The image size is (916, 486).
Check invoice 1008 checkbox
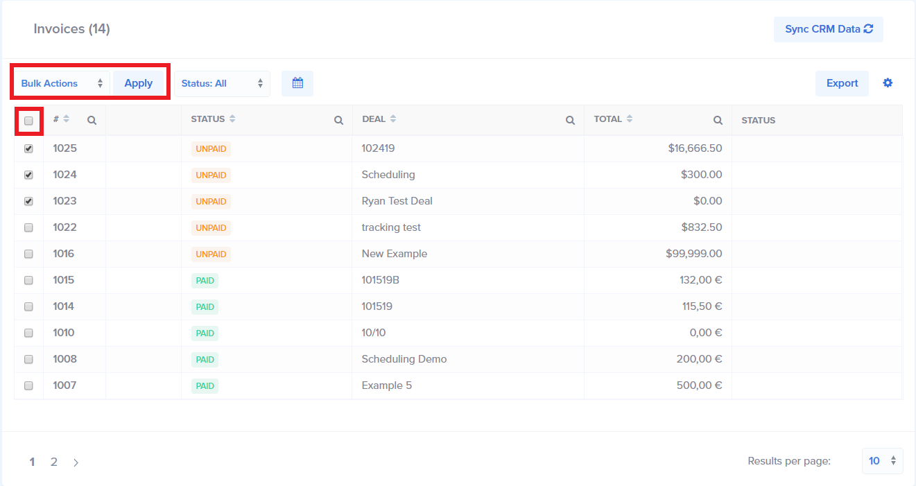[28, 359]
